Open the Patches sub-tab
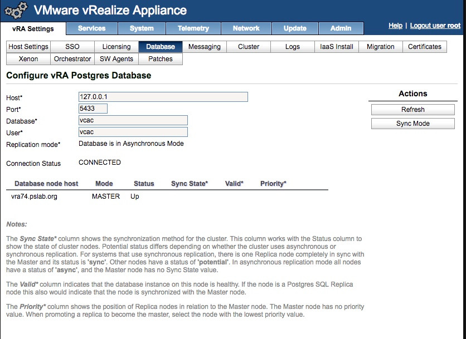The height and width of the screenshot is (339, 466). click(160, 59)
